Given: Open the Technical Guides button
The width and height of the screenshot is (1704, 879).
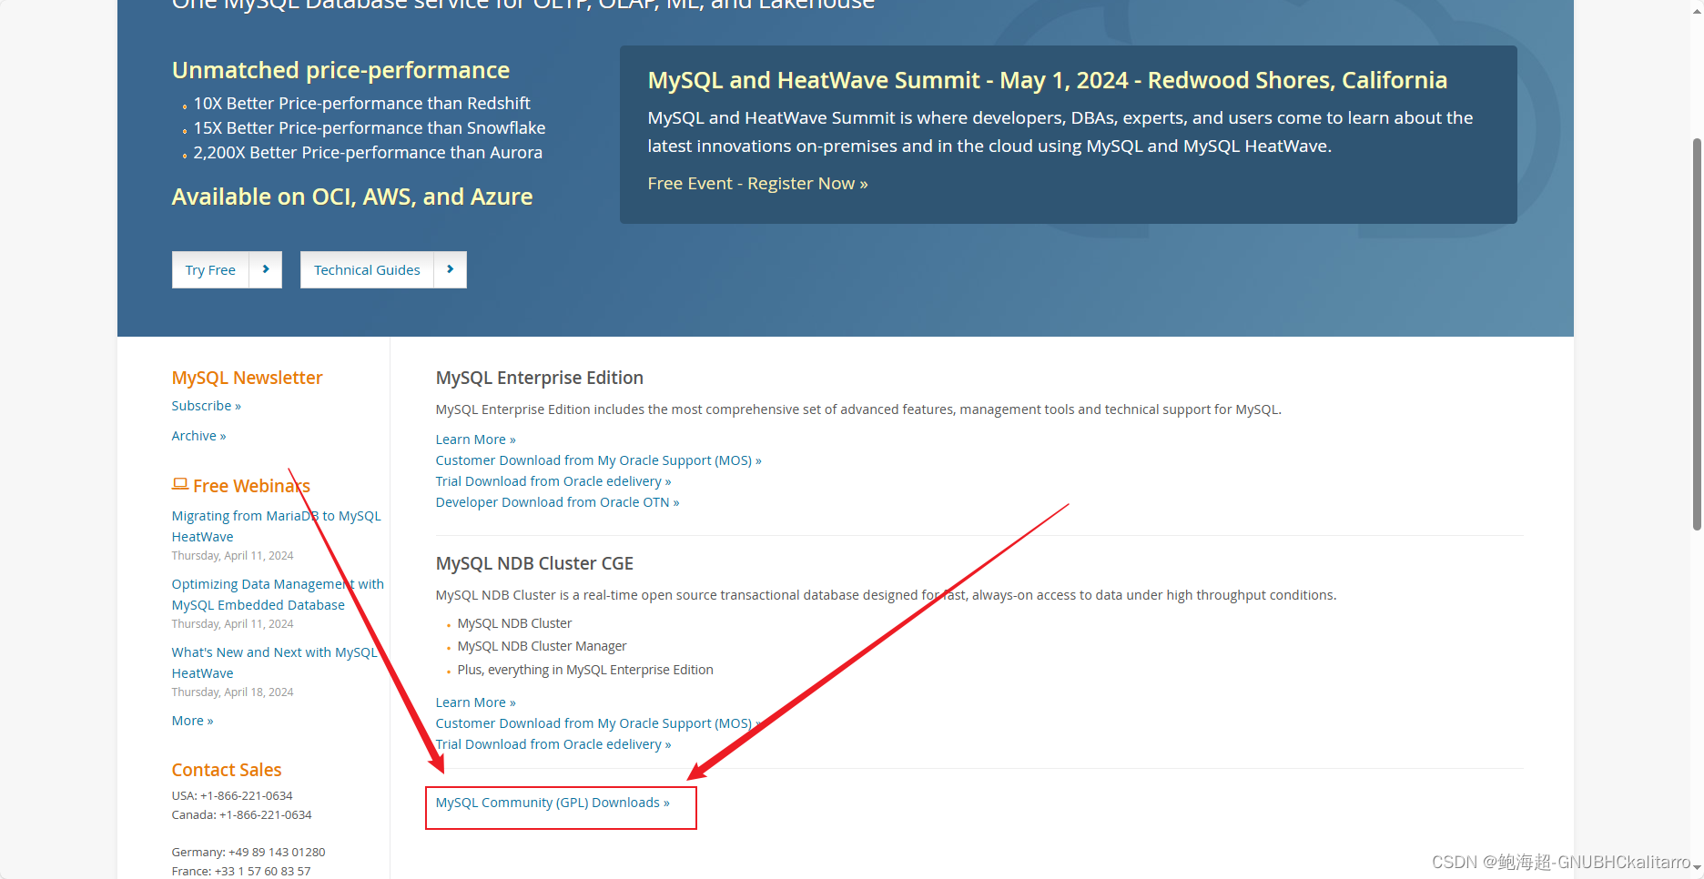Looking at the screenshot, I should coord(367,270).
